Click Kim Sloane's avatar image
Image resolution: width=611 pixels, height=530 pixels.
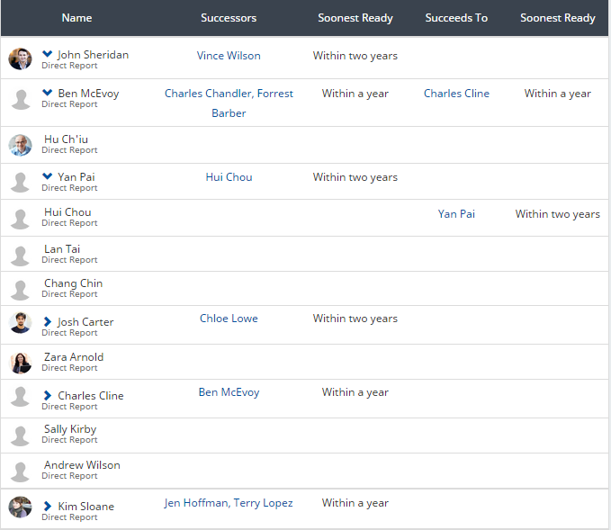pos(20,508)
